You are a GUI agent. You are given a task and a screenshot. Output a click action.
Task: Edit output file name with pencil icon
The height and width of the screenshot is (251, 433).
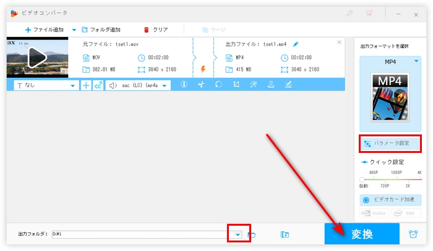[296, 44]
